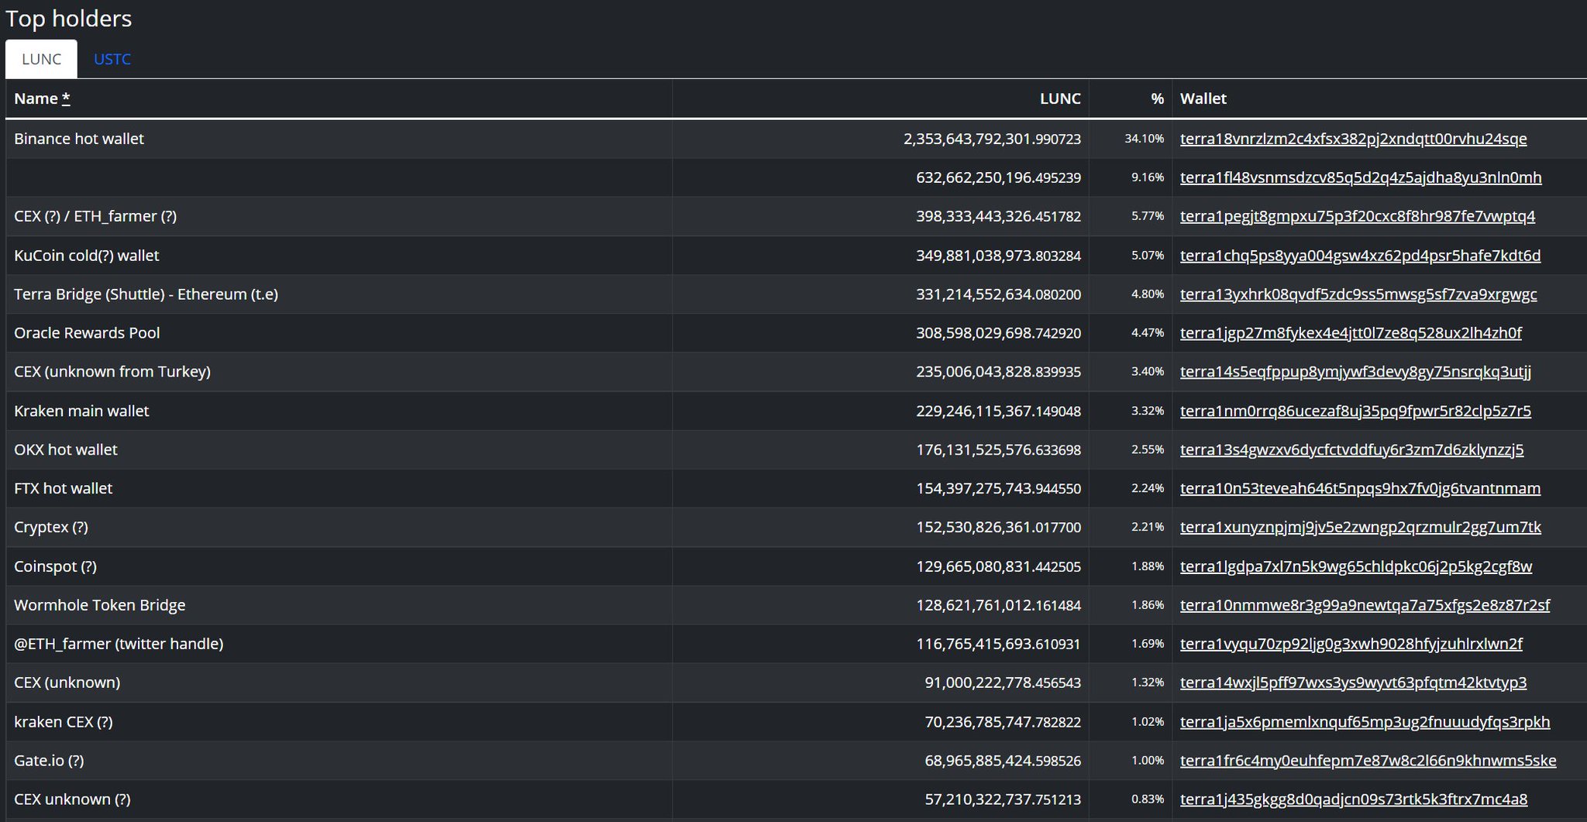The height and width of the screenshot is (822, 1587).
Task: Open wallet link terra14wxjl5pff97wxs3ys9wyvt63pfqtm42ktvtyp3
Action: [x=1353, y=683]
